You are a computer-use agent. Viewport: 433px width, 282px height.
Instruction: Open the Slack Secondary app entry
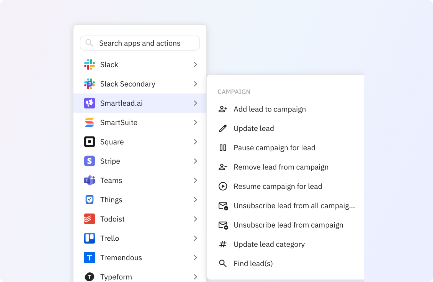pos(140,84)
